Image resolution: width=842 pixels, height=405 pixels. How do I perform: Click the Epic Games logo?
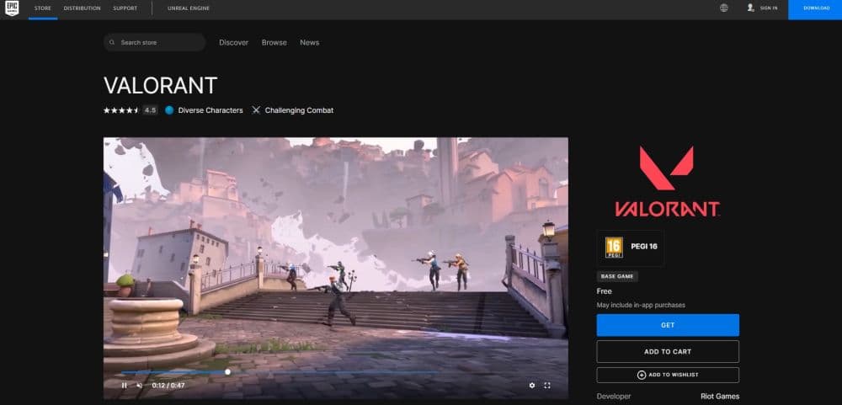pos(12,8)
